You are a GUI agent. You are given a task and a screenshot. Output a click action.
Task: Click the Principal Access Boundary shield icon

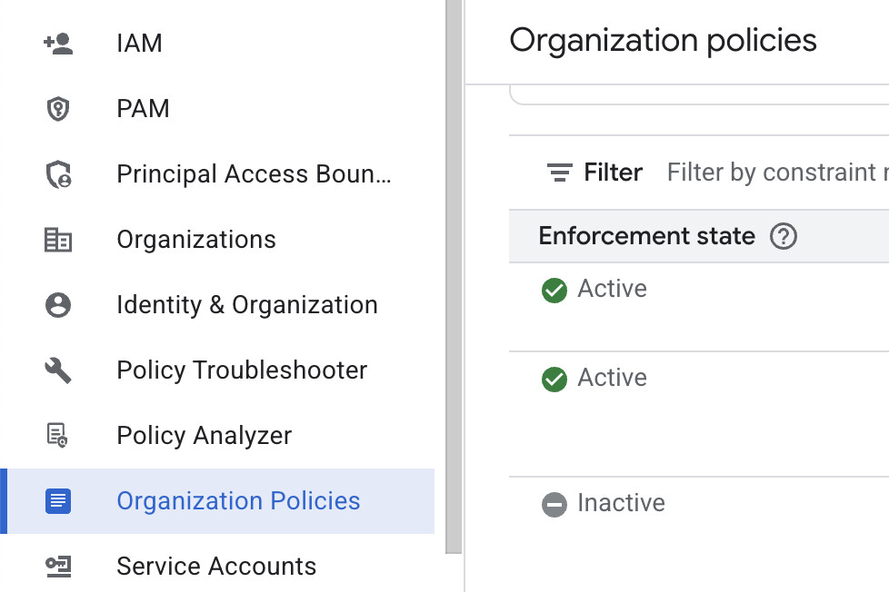point(58,174)
